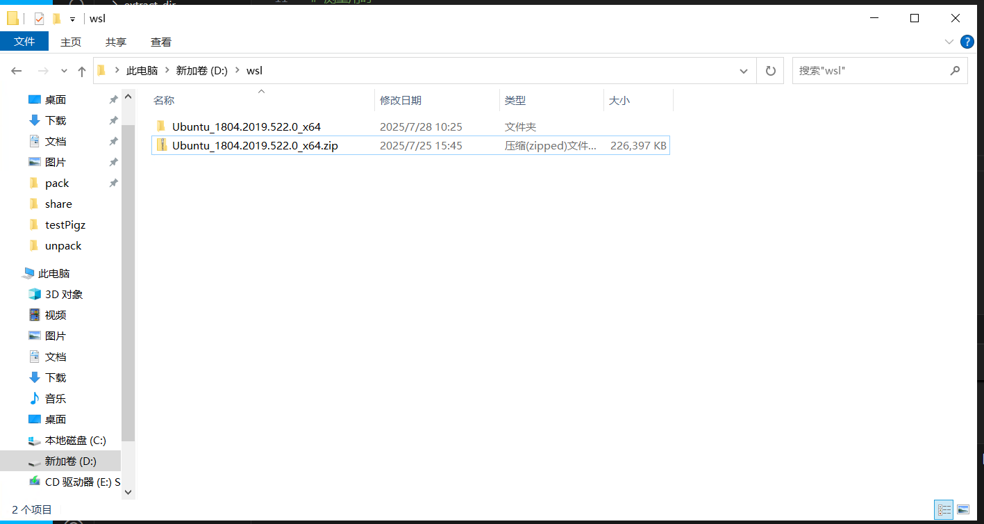
Task: Select the Ubuntu_1804.2019.522.0_x64.zip file
Action: [255, 145]
